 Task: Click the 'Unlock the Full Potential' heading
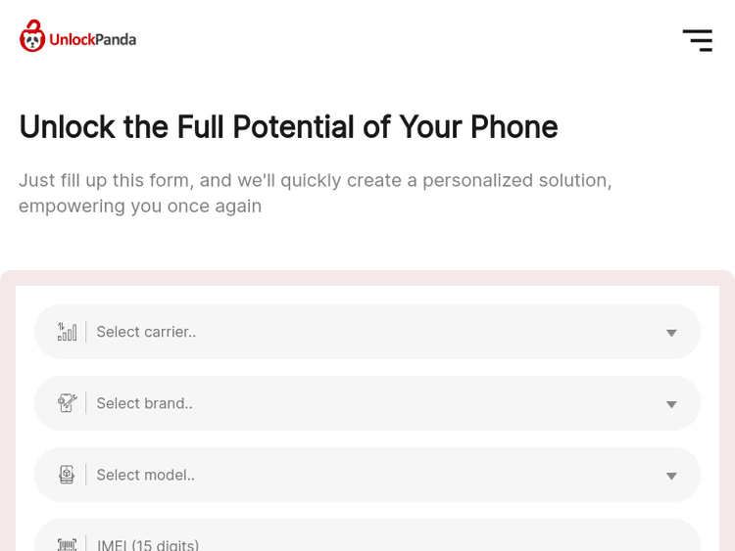coord(288,127)
